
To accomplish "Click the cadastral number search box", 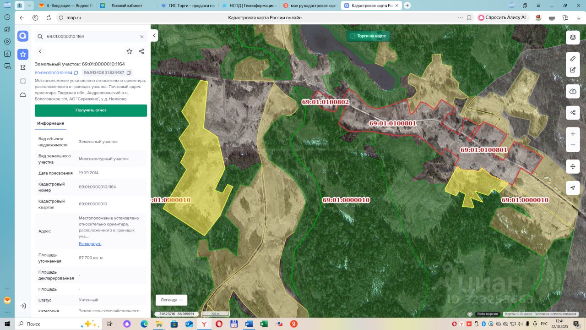I will click(89, 37).
